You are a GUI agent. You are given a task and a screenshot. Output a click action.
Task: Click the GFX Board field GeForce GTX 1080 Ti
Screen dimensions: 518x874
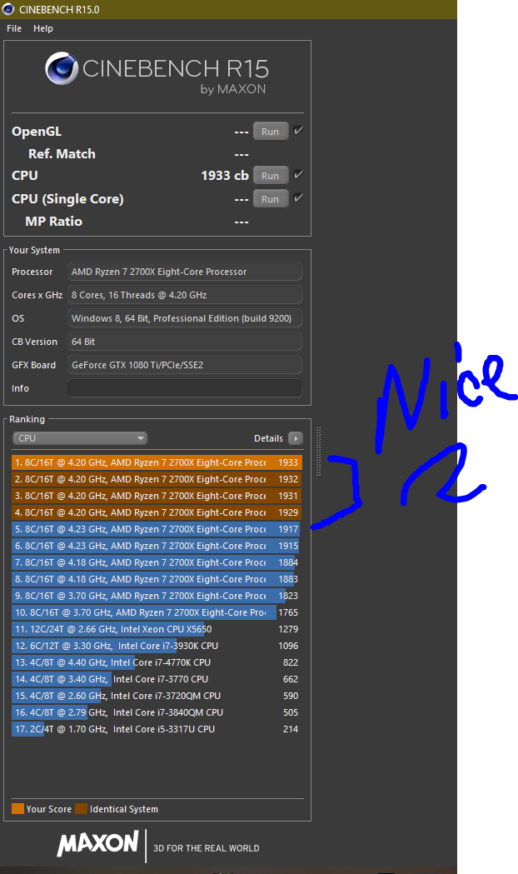tap(185, 365)
